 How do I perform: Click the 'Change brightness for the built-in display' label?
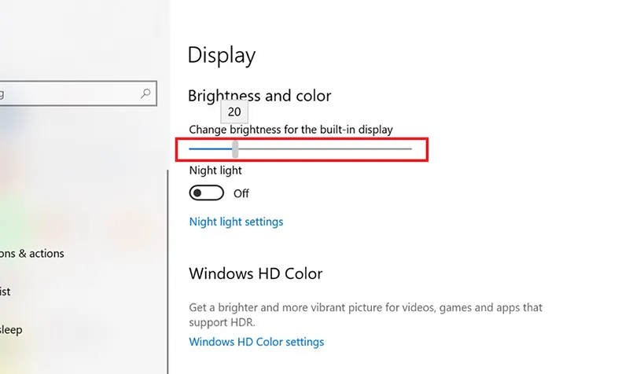pyautogui.click(x=291, y=130)
